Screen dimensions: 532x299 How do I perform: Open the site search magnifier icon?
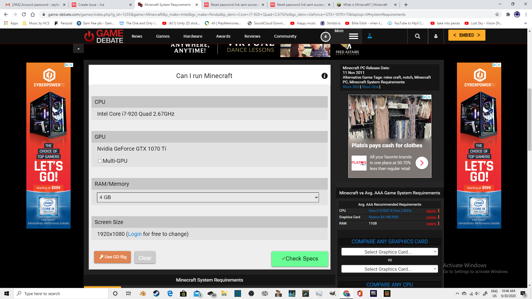coord(418,36)
